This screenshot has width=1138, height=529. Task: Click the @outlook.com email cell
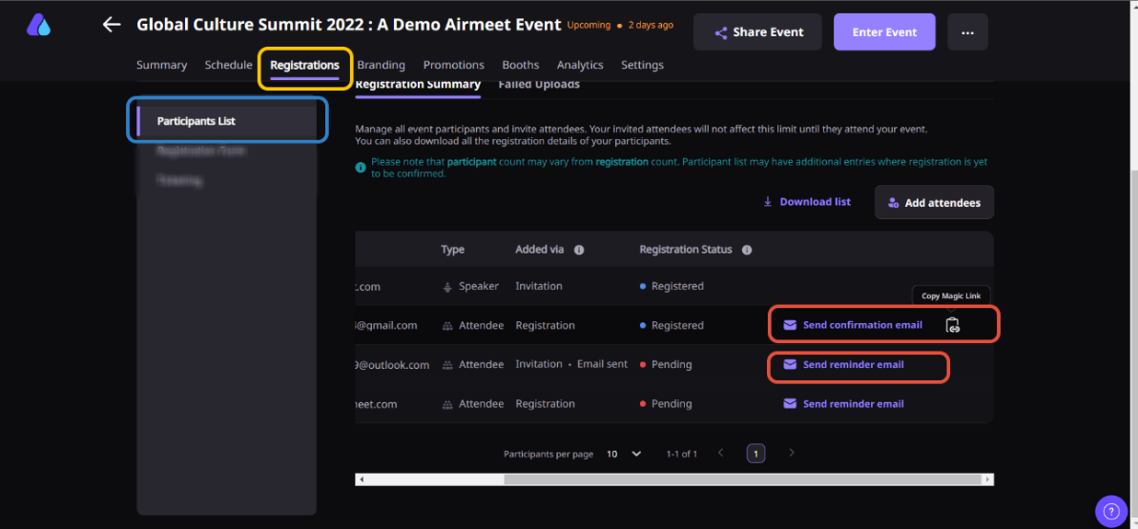click(393, 364)
